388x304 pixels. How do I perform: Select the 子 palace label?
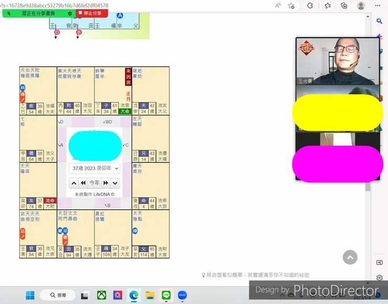[x=106, y=106]
